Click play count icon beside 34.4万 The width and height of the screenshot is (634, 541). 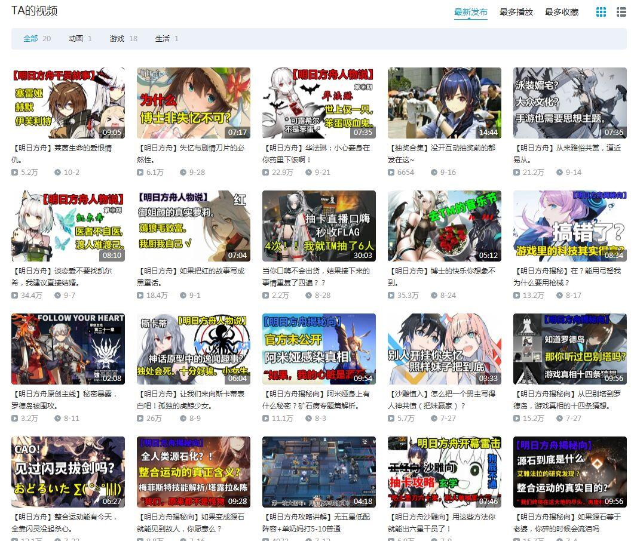[14, 295]
